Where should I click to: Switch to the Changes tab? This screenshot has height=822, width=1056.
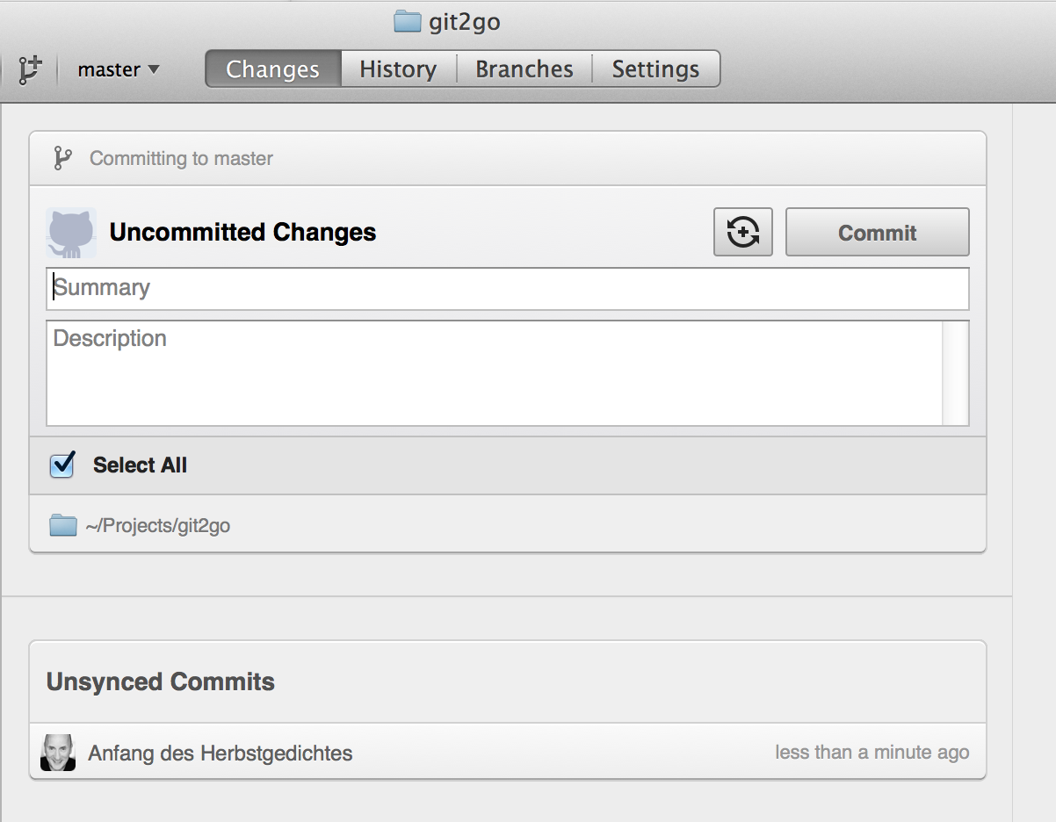pyautogui.click(x=272, y=69)
